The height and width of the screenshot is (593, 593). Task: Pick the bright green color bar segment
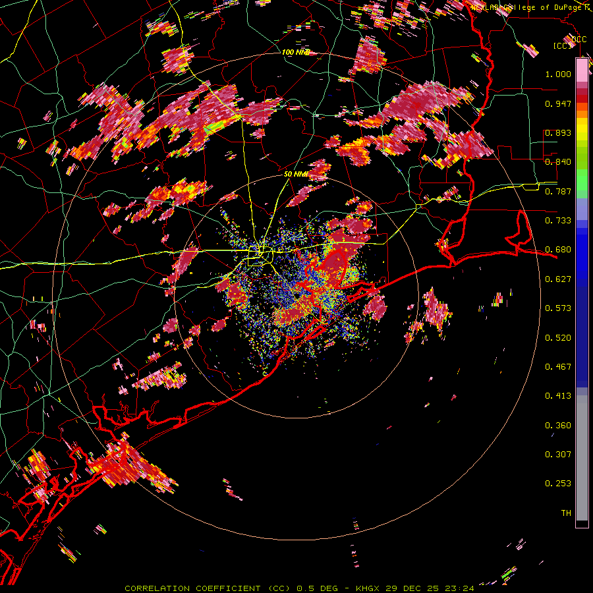coord(582,180)
